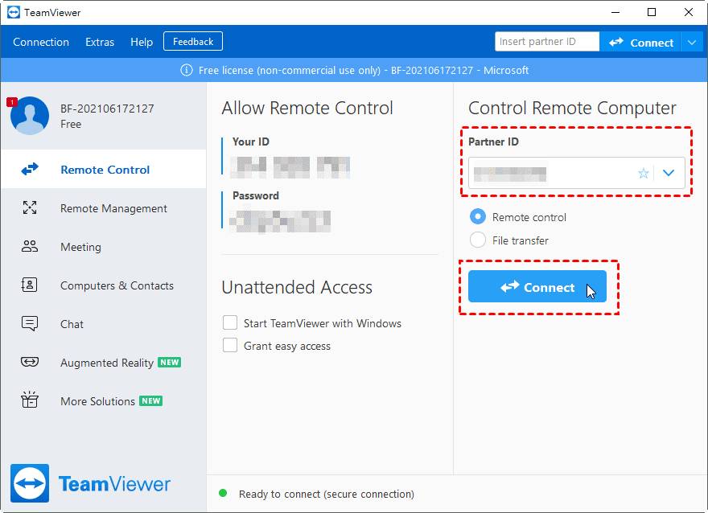
Task: Click the info icon in license banner
Action: click(187, 71)
